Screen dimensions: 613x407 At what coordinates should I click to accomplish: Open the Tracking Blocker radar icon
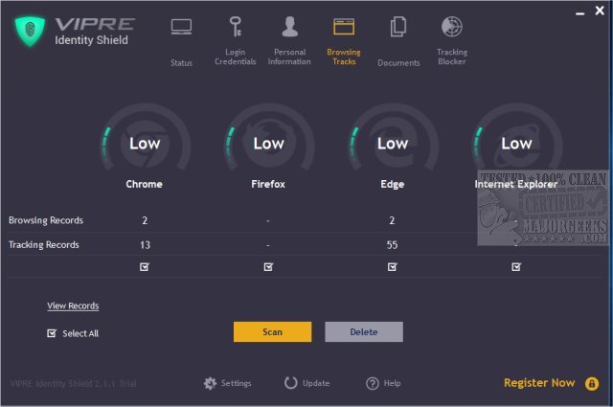coord(452,27)
